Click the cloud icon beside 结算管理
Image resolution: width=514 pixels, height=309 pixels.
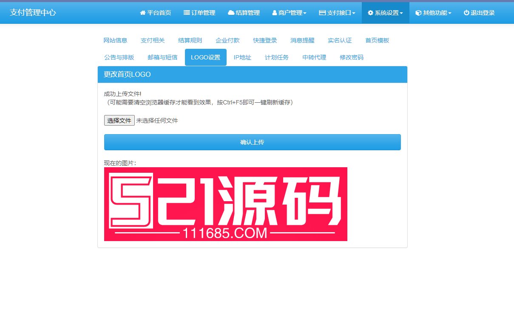coord(231,13)
